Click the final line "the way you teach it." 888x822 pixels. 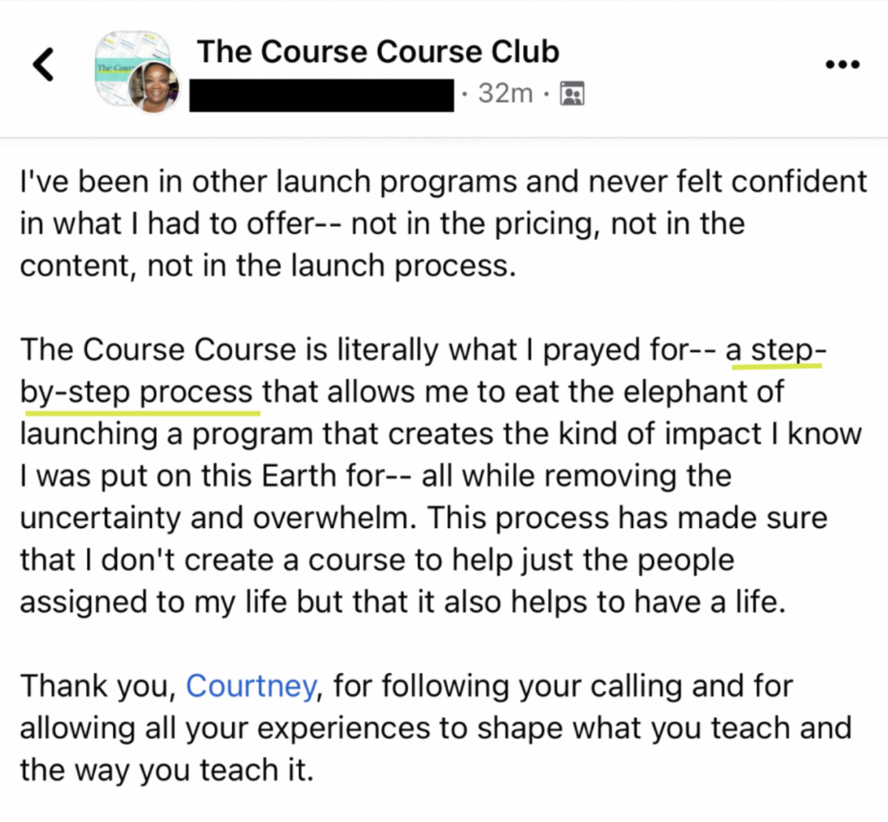(x=167, y=770)
